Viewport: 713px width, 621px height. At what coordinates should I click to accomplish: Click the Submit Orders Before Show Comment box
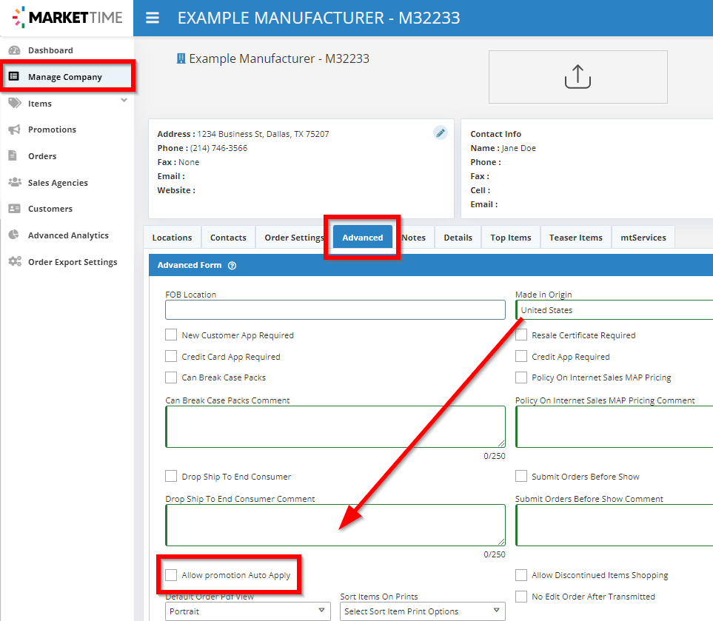coord(614,525)
